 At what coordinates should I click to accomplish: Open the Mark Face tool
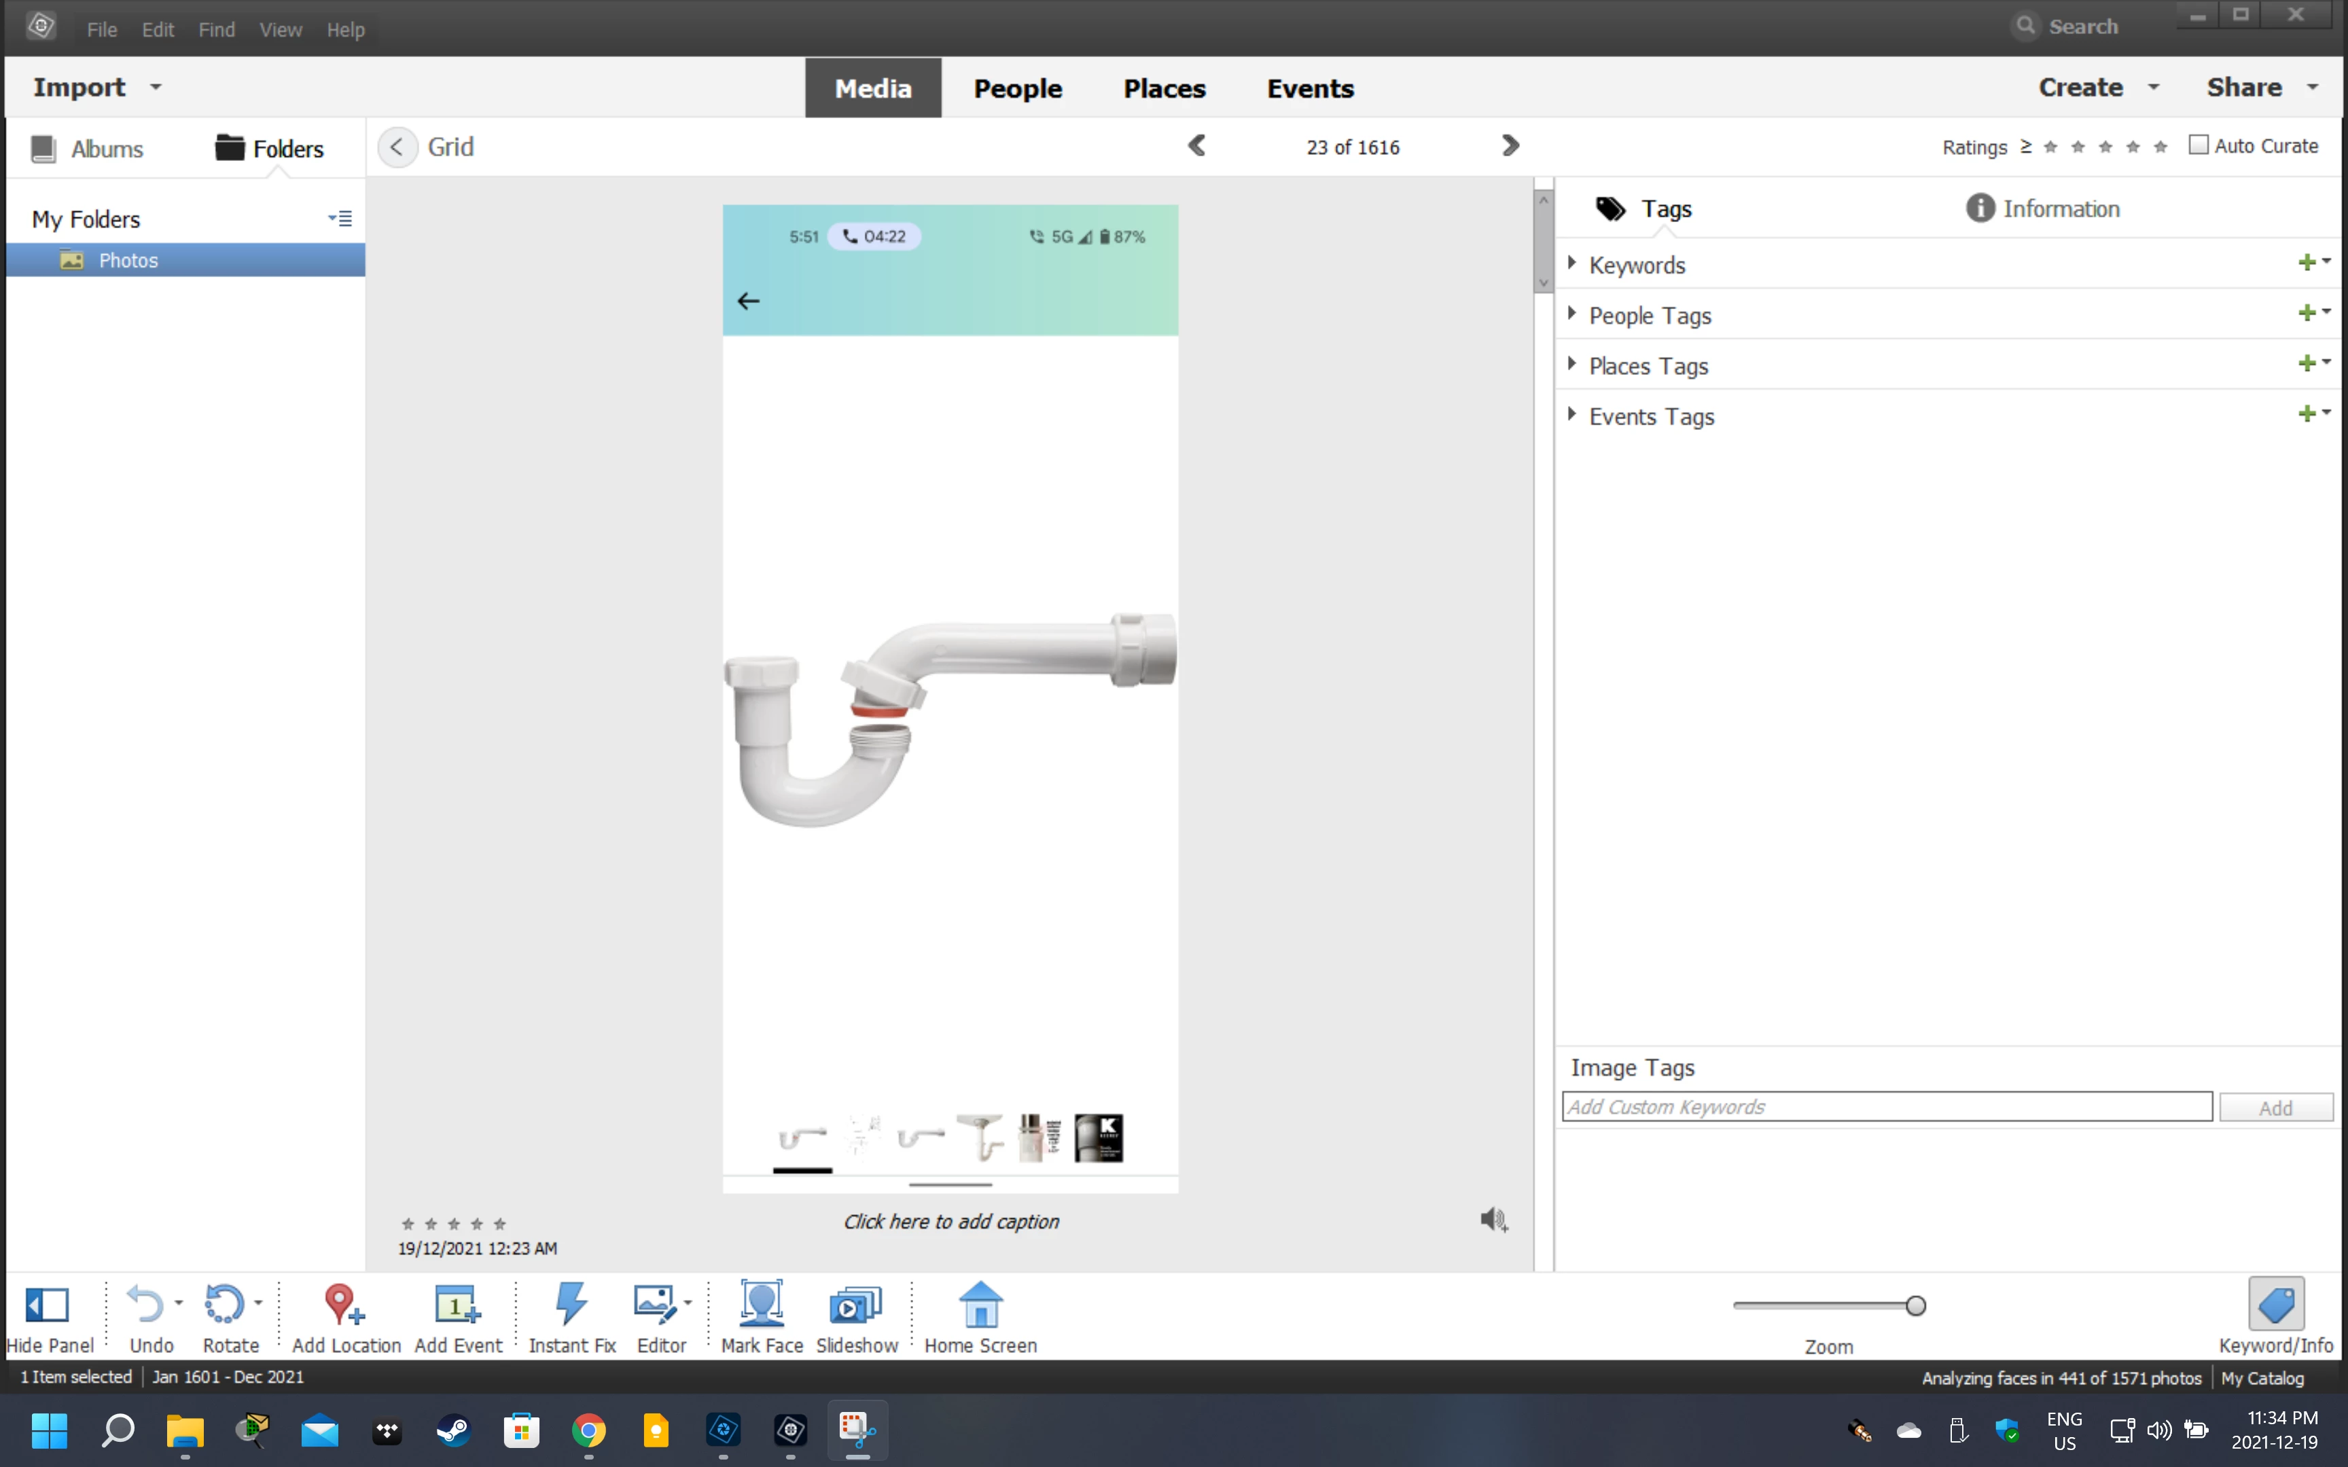coord(762,1304)
